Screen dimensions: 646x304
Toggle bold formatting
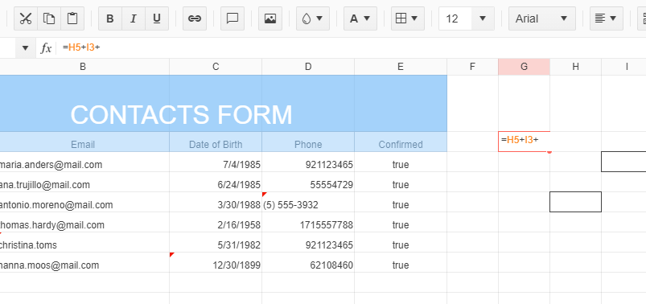point(110,18)
